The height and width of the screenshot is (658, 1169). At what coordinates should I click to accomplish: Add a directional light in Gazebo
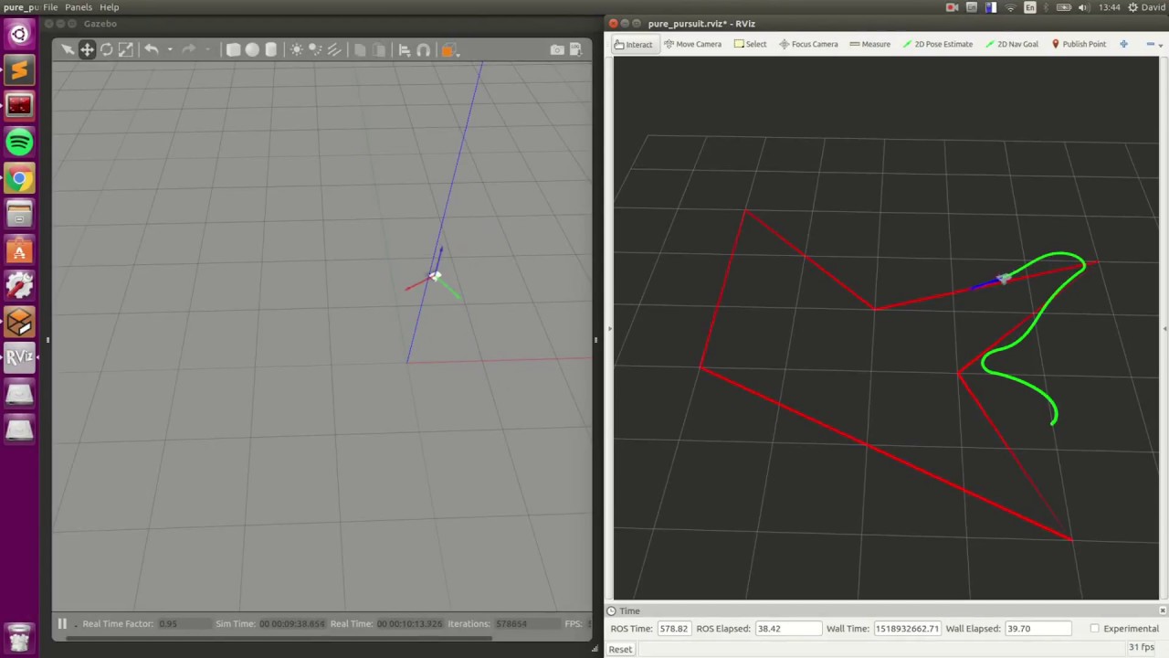(334, 50)
